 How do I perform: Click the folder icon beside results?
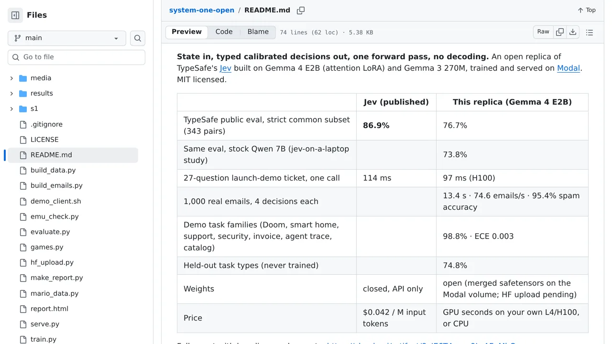click(23, 93)
